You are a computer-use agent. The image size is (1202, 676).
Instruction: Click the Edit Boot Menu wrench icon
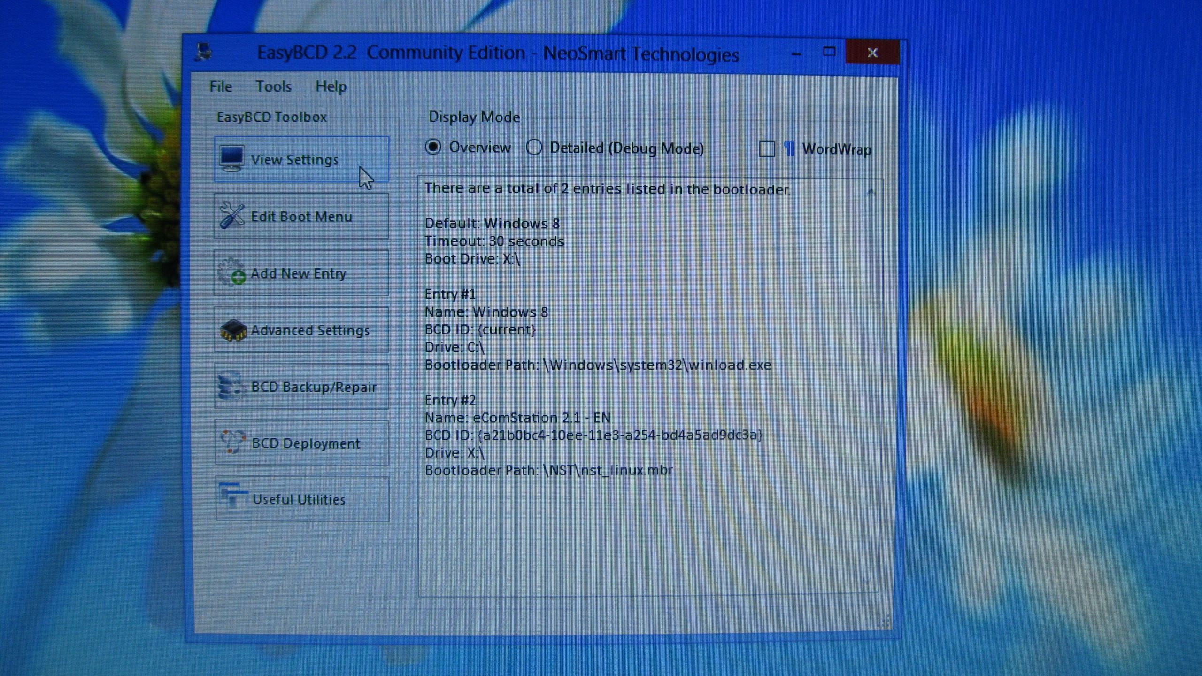(x=232, y=216)
